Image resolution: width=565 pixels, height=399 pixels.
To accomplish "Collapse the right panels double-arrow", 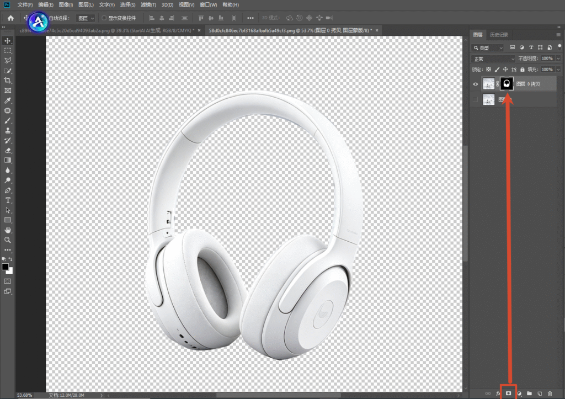I will [559, 27].
